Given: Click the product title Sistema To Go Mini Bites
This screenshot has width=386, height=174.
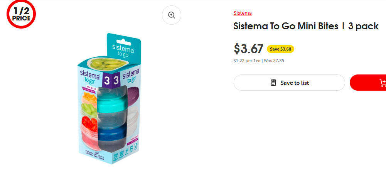Looking at the screenshot, I should tap(306, 26).
